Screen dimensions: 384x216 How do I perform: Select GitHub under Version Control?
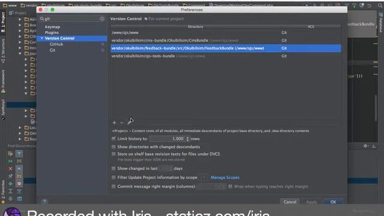click(56, 44)
